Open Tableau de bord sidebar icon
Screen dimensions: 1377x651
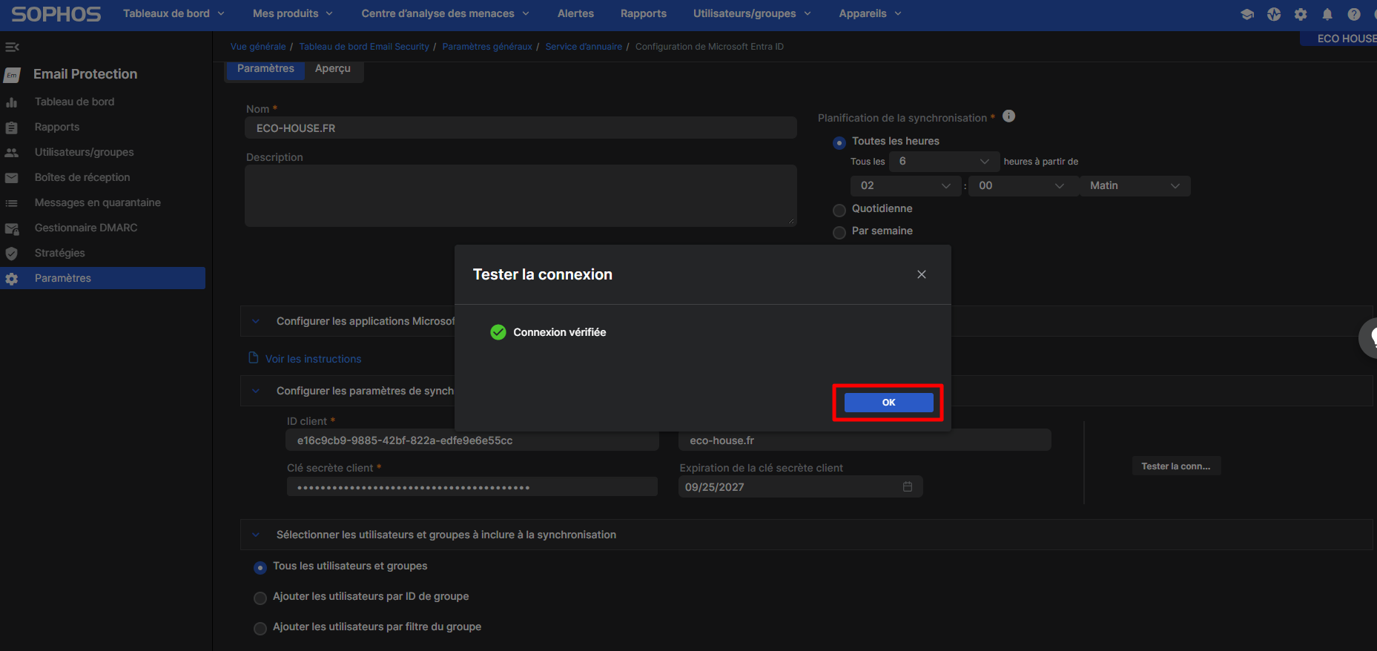[x=12, y=102]
